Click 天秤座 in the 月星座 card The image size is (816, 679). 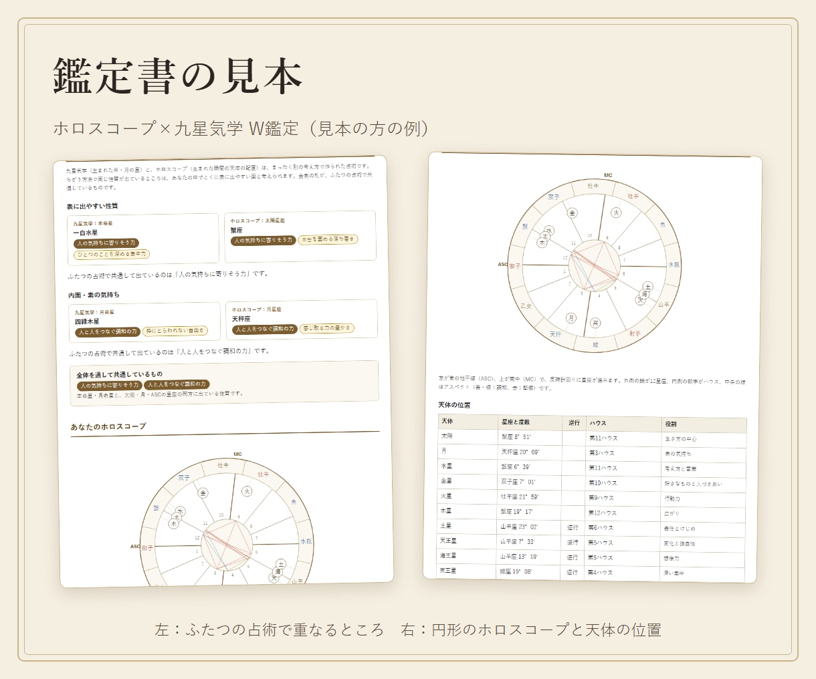pos(241,319)
